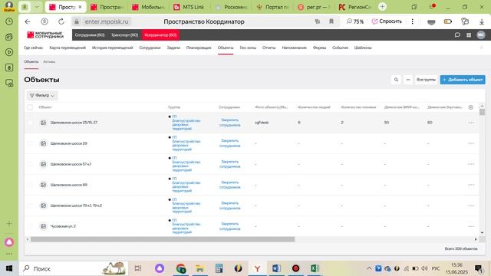Open history clock icon in browser sidebar
The image size is (491, 276).
pos(9,21)
